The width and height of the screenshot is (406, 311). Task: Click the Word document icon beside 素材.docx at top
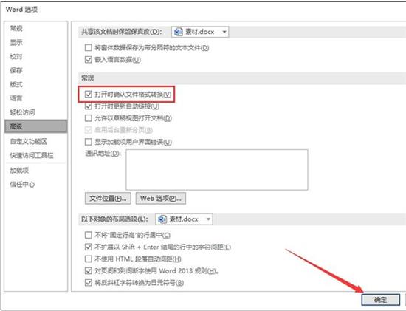point(179,32)
